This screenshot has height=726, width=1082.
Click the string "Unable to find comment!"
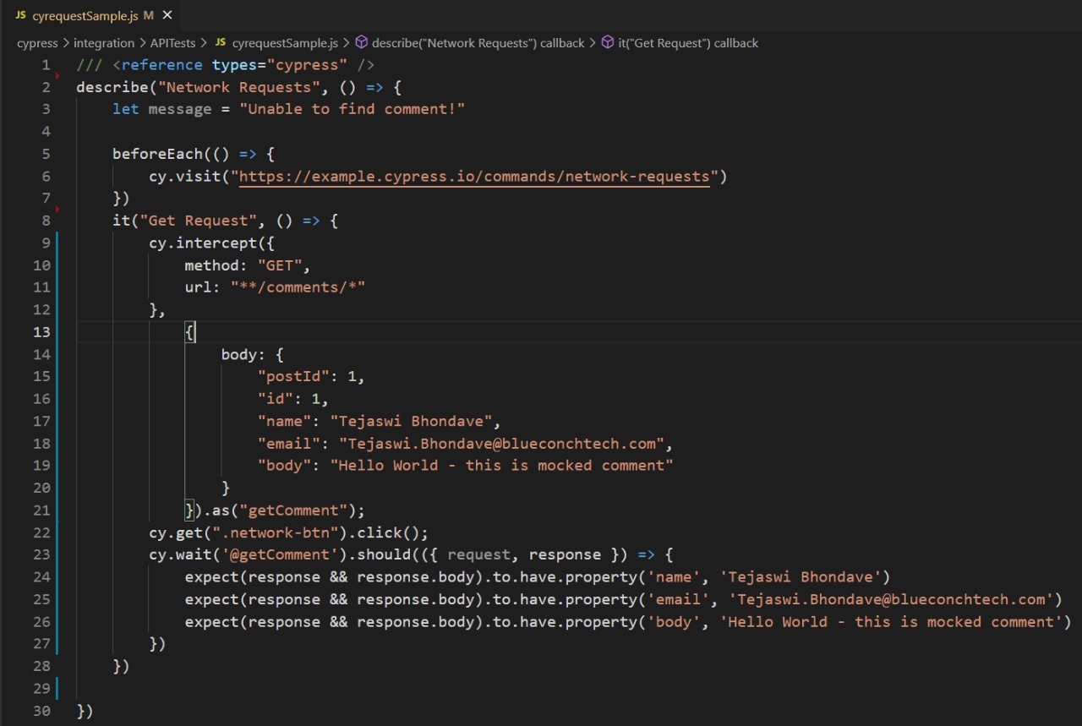point(352,109)
